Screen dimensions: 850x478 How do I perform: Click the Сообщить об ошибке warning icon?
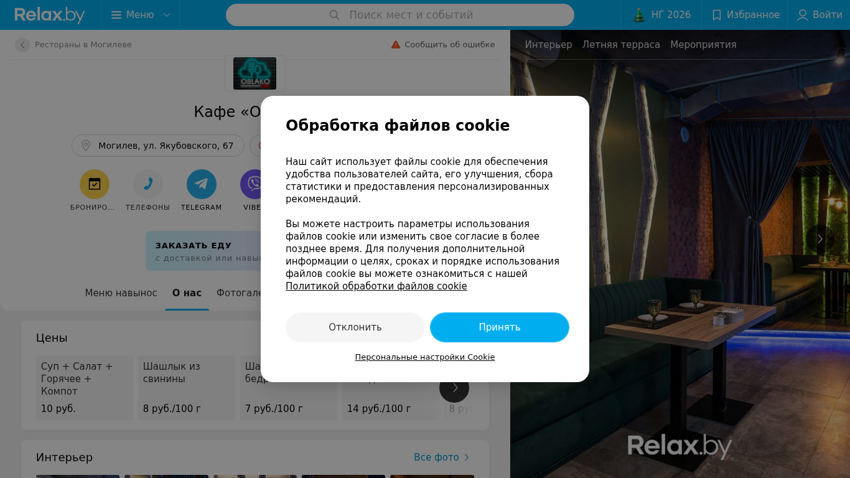coord(396,44)
